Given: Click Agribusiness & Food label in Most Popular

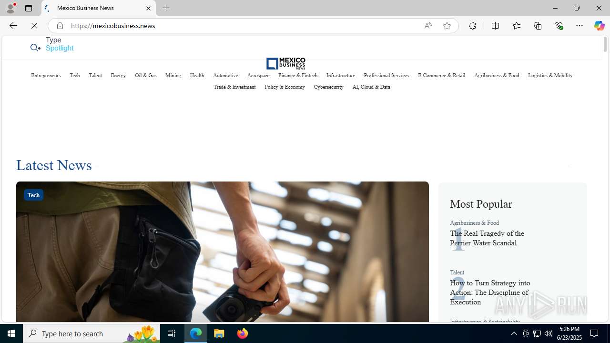Looking at the screenshot, I should coord(474,223).
